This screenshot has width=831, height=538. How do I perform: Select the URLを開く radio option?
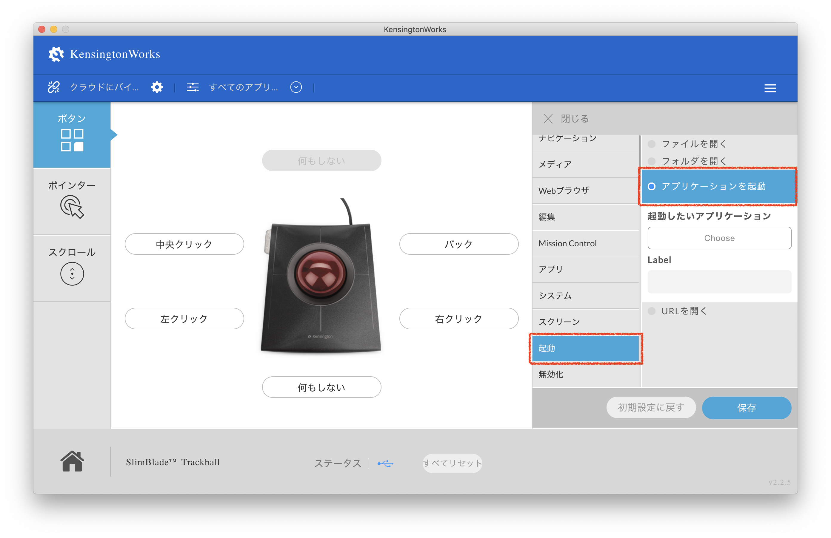pos(652,311)
